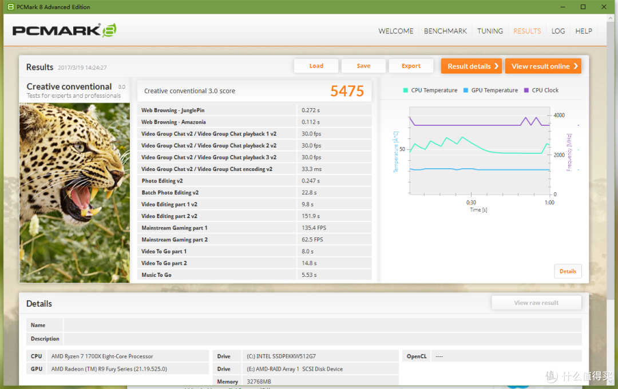Click the Name input field

tap(322, 325)
